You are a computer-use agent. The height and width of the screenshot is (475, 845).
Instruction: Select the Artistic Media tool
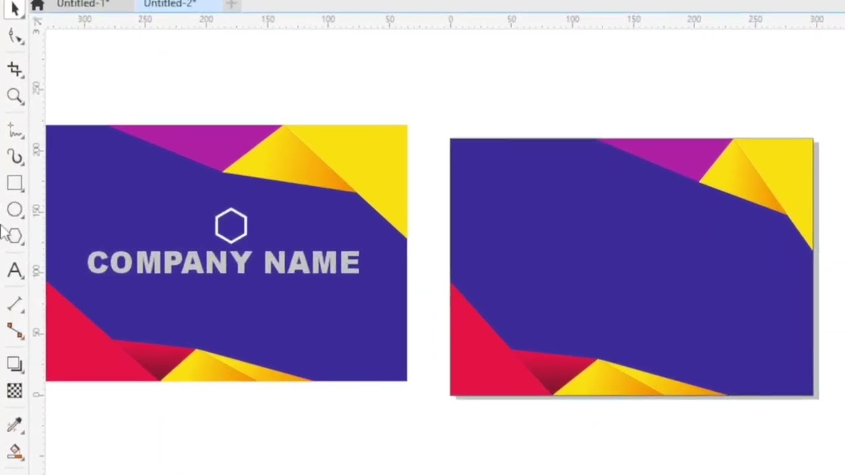(x=15, y=156)
